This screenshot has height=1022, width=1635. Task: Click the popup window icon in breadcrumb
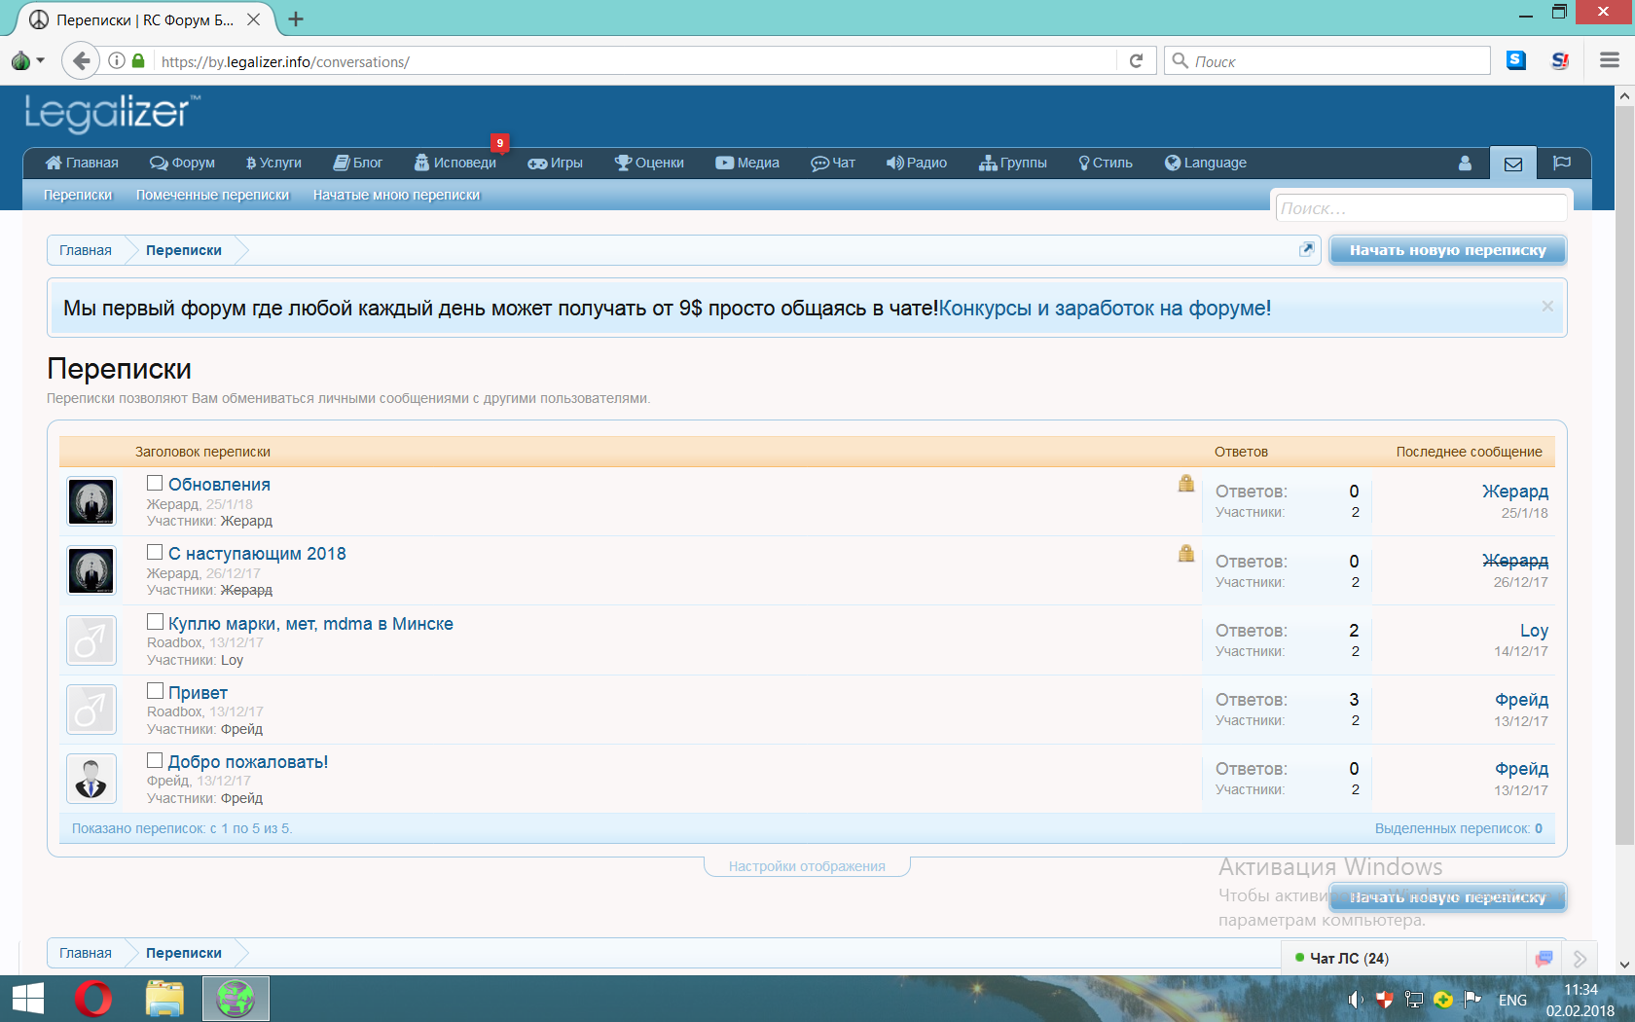1306,250
